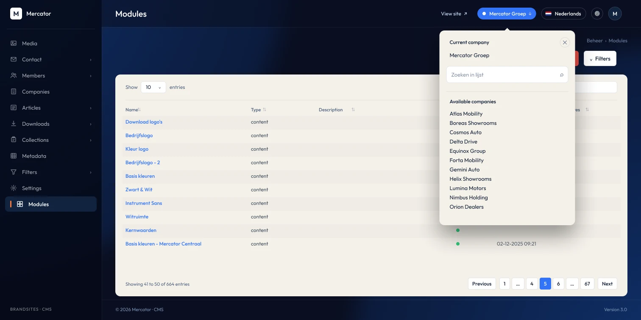
Task: Select Equinox Group company
Action: click(468, 151)
